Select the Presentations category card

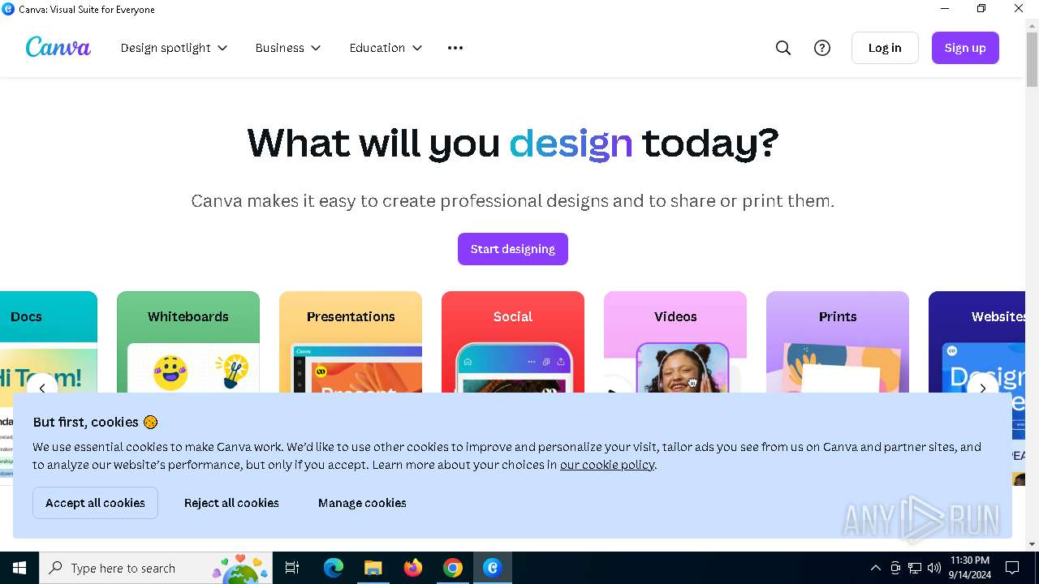coord(351,342)
